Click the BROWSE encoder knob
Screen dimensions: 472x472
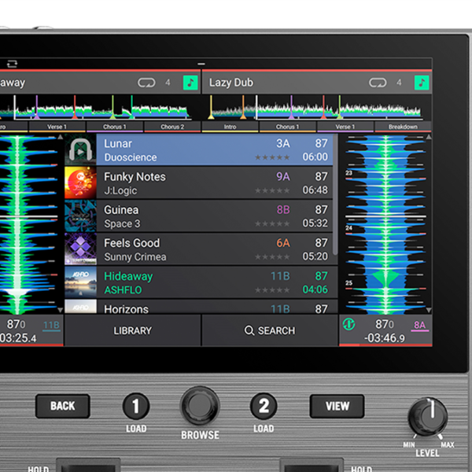click(200, 405)
